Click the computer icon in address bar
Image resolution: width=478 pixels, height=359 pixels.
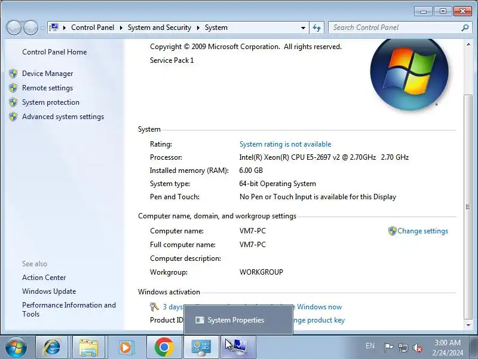coord(54,28)
